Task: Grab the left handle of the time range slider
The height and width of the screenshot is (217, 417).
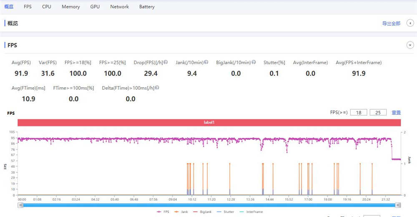Action: [x=20, y=205]
